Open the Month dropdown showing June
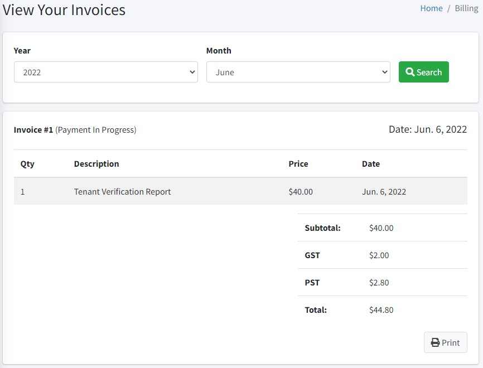 pyautogui.click(x=298, y=72)
